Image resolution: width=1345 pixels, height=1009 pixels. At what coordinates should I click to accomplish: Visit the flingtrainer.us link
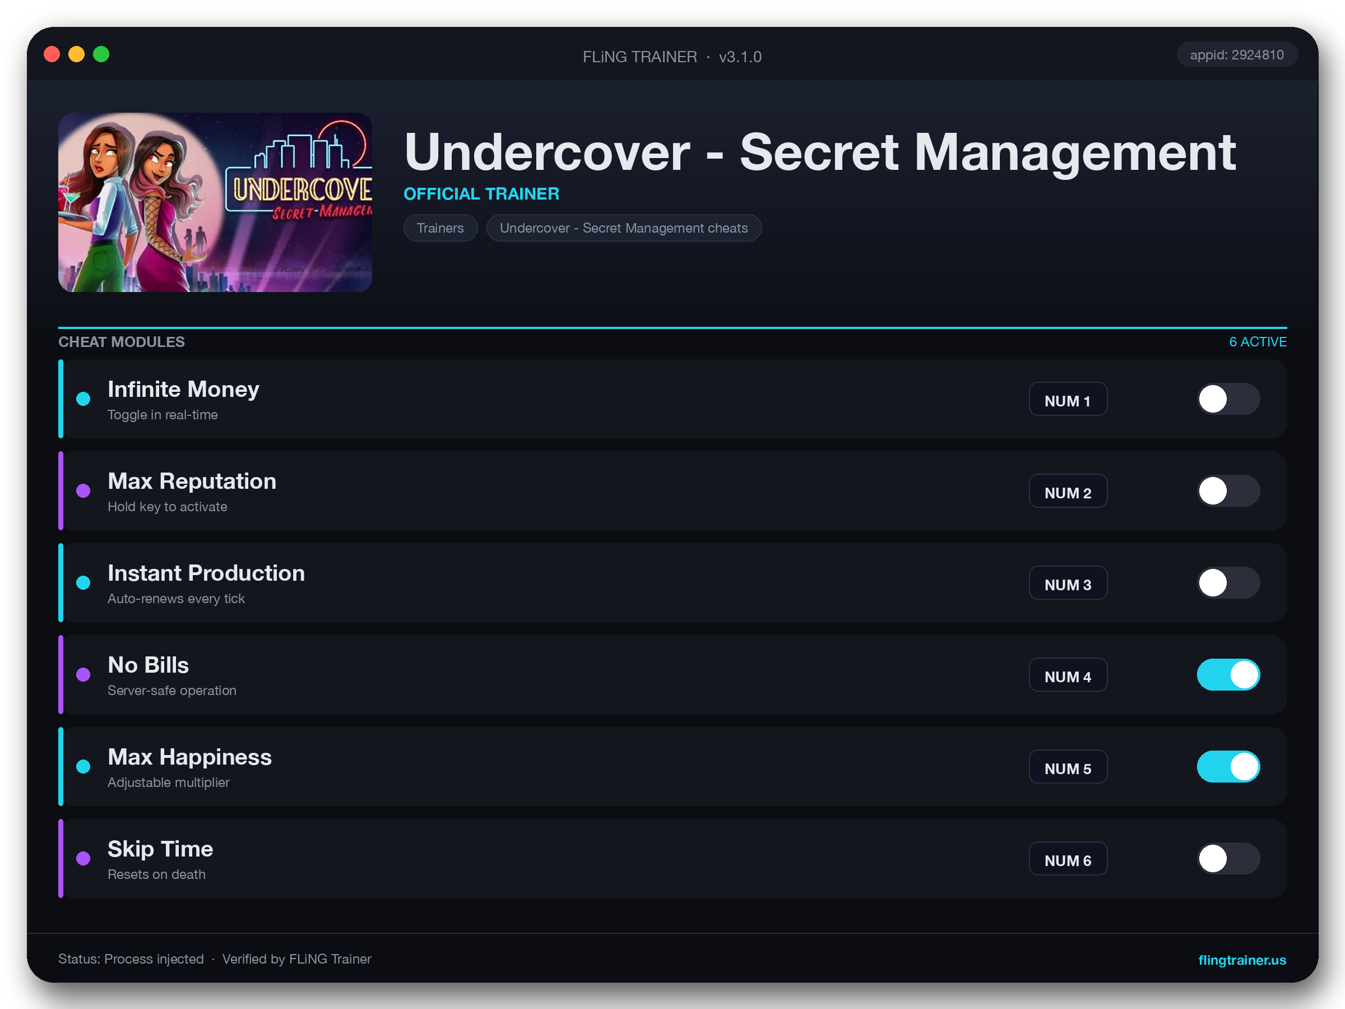1242,960
